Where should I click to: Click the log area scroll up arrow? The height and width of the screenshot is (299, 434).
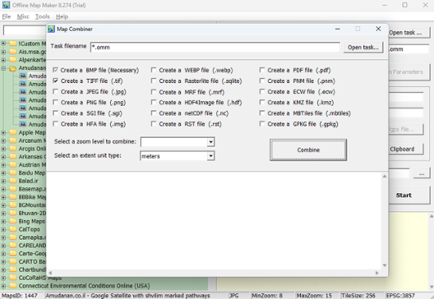(x=384, y=176)
